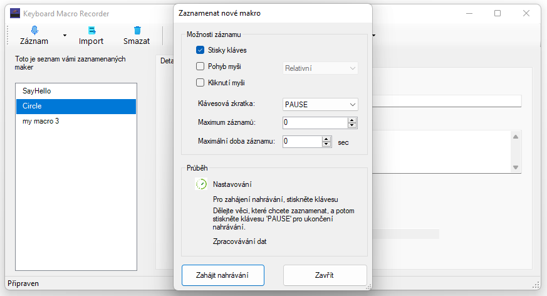
Task: Uncheck the Stisky kláves checkbox
Action: click(x=201, y=50)
